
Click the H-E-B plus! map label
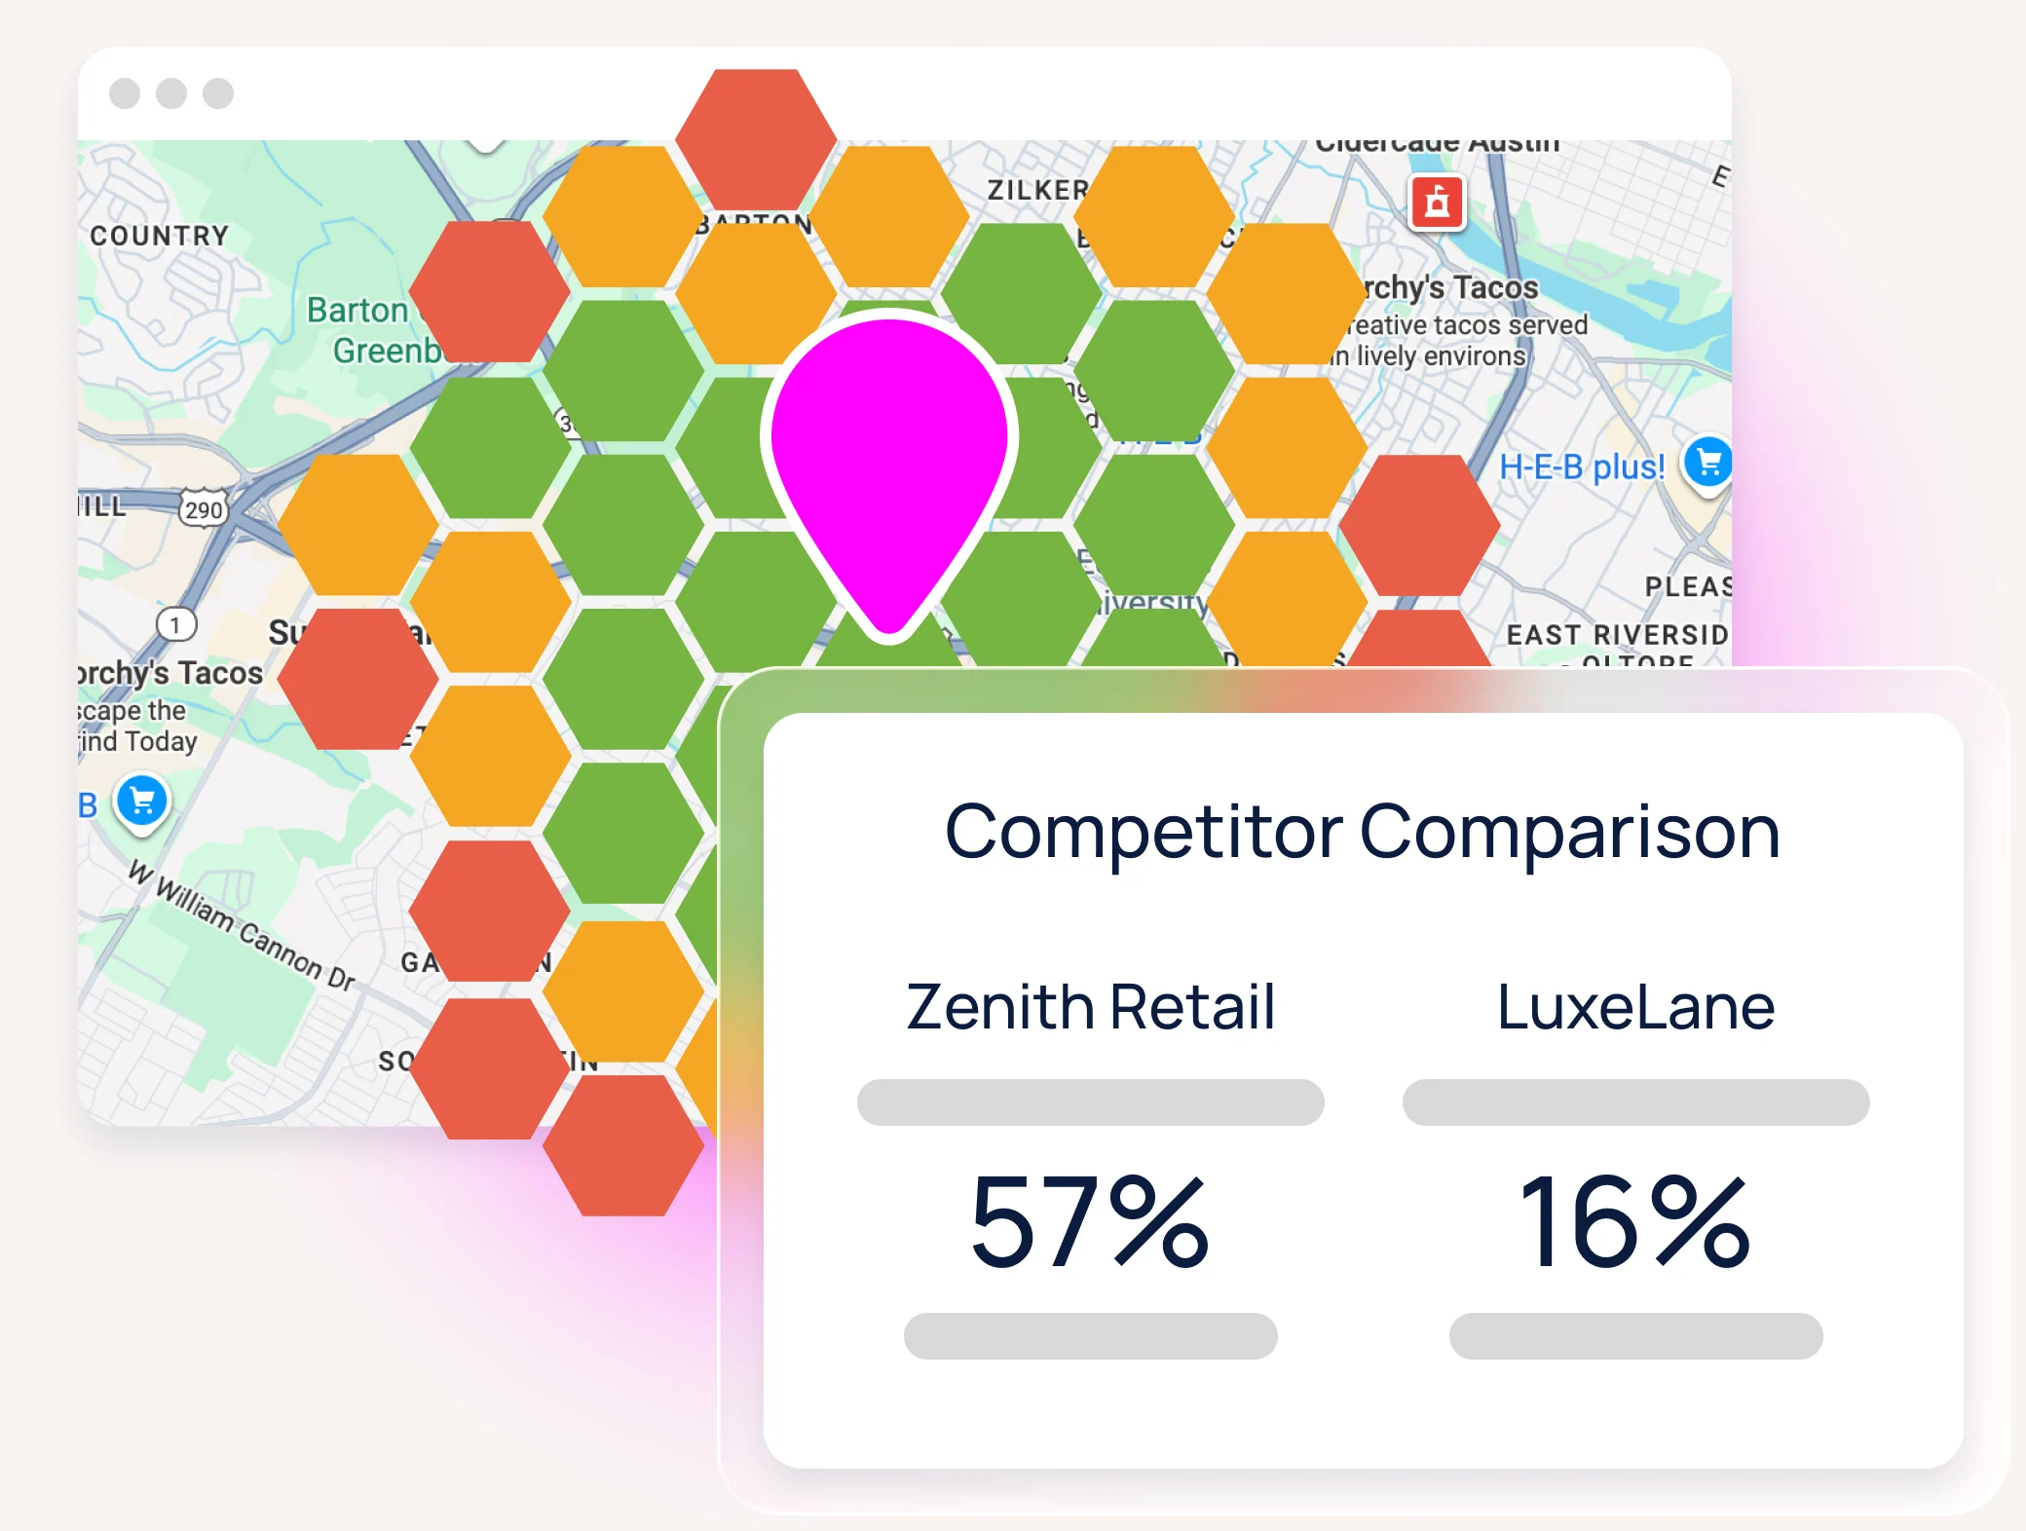[x=1581, y=467]
